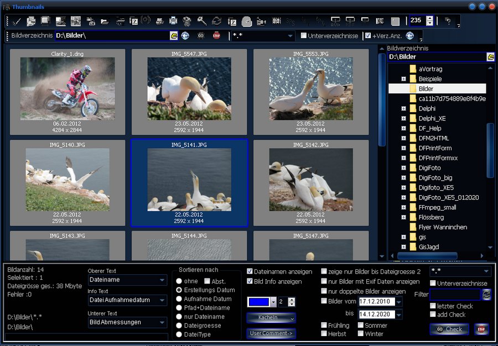Click the red STOP icon beside the path
This screenshot has width=498, height=346.
click(216, 36)
